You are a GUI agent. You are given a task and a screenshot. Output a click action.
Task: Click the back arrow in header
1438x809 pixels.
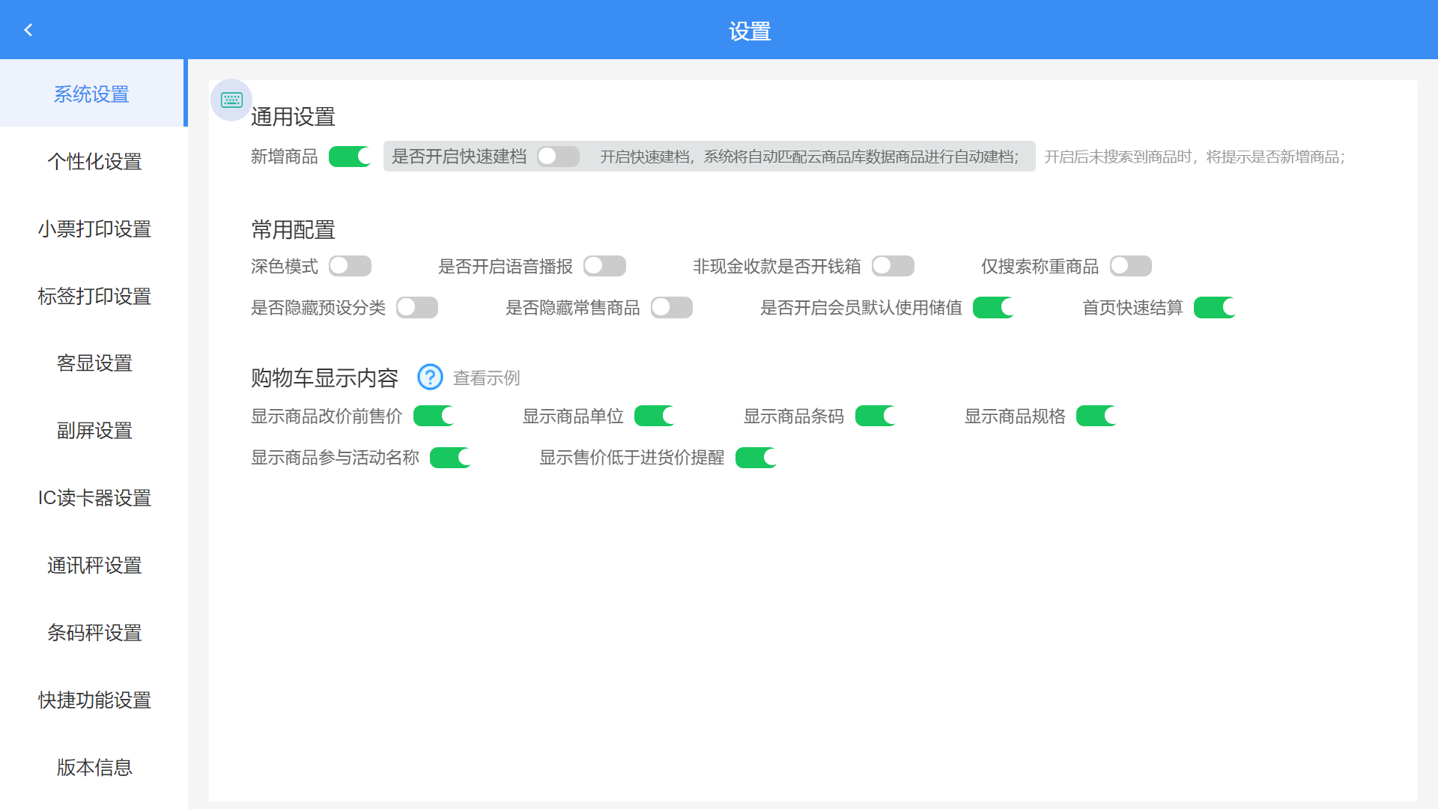tap(28, 30)
